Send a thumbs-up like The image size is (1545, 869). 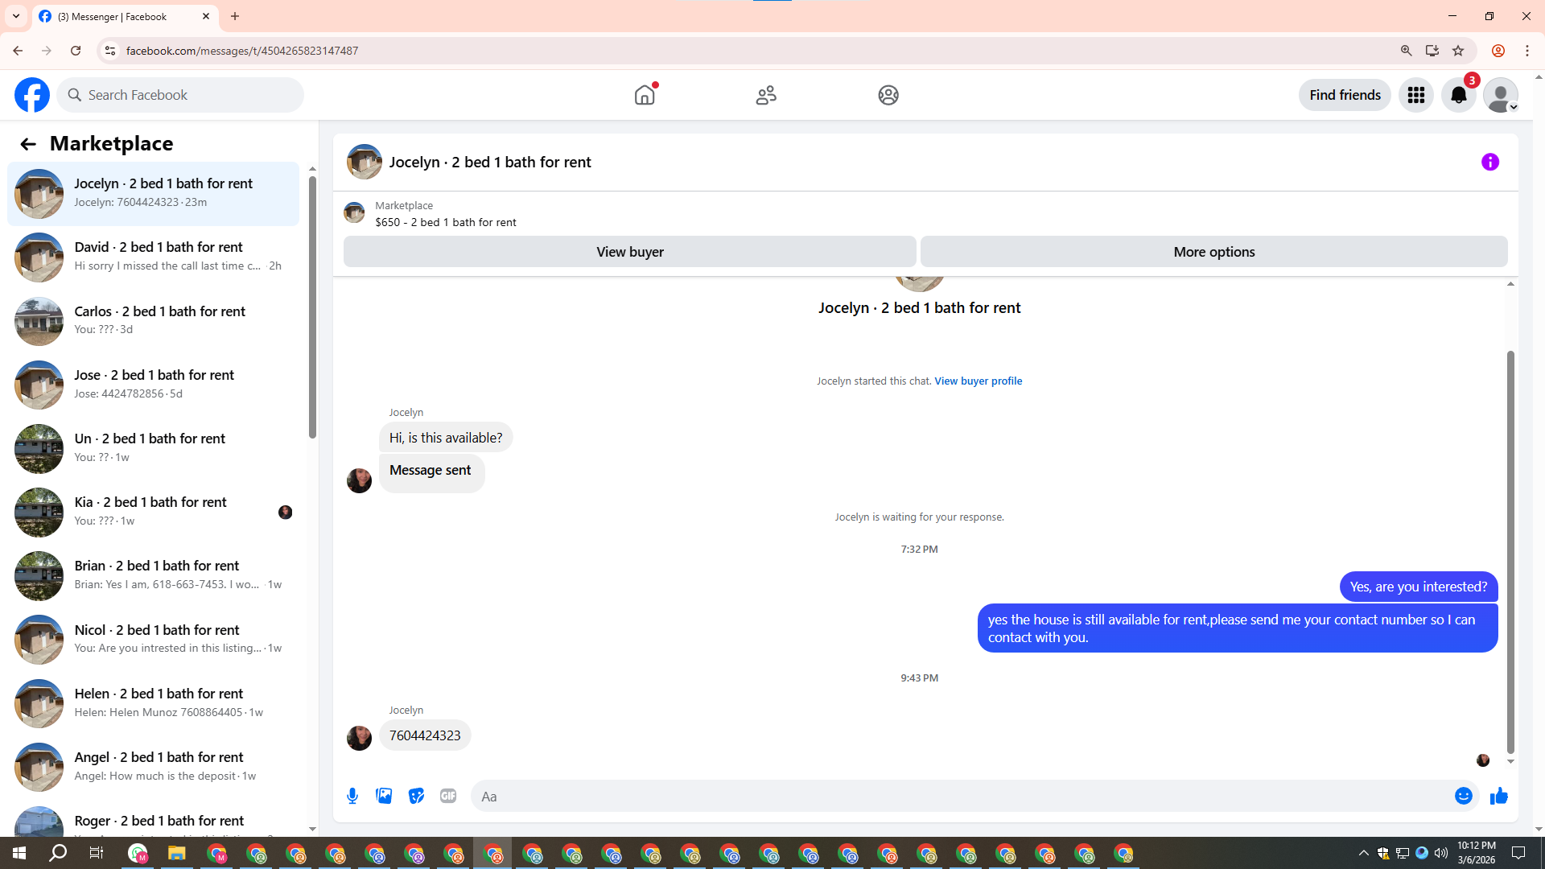coord(1498,796)
